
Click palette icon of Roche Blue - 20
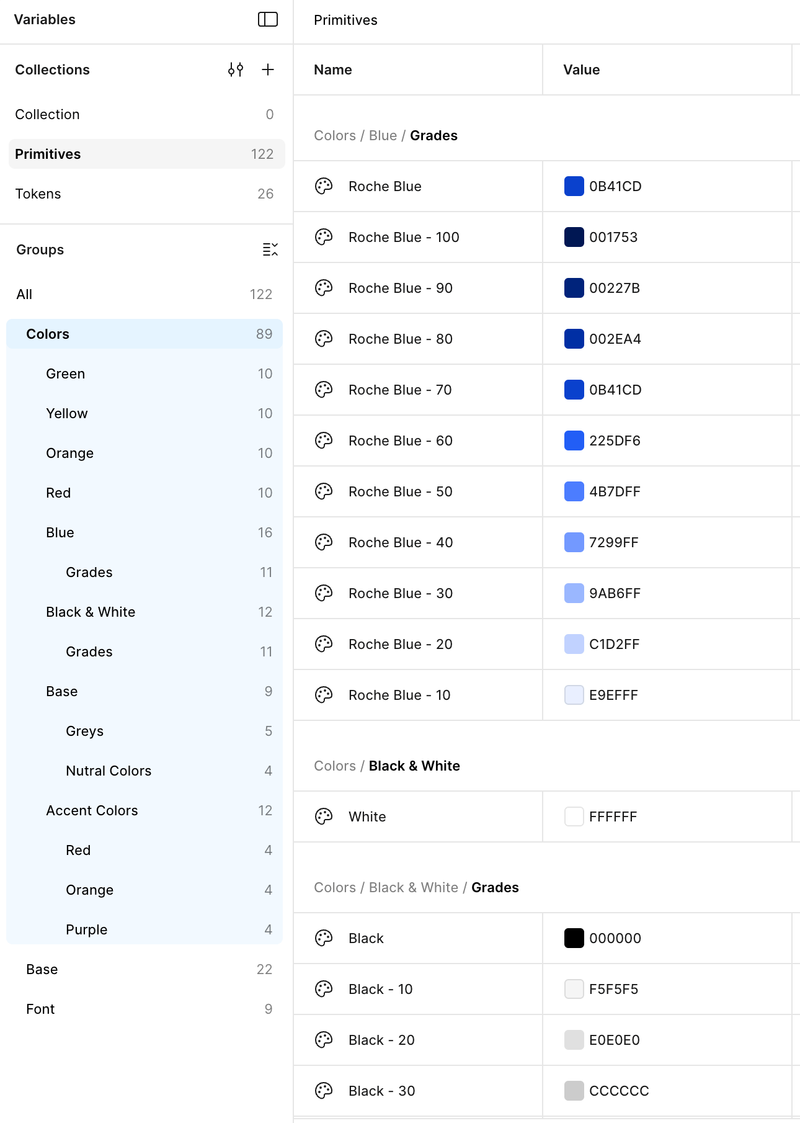324,644
